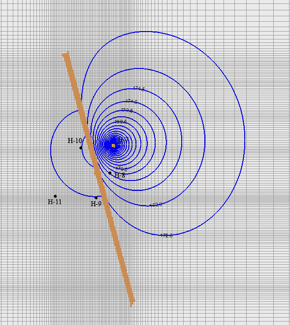Click the H-8 well label
The width and height of the screenshot is (290, 325).
coord(120,176)
